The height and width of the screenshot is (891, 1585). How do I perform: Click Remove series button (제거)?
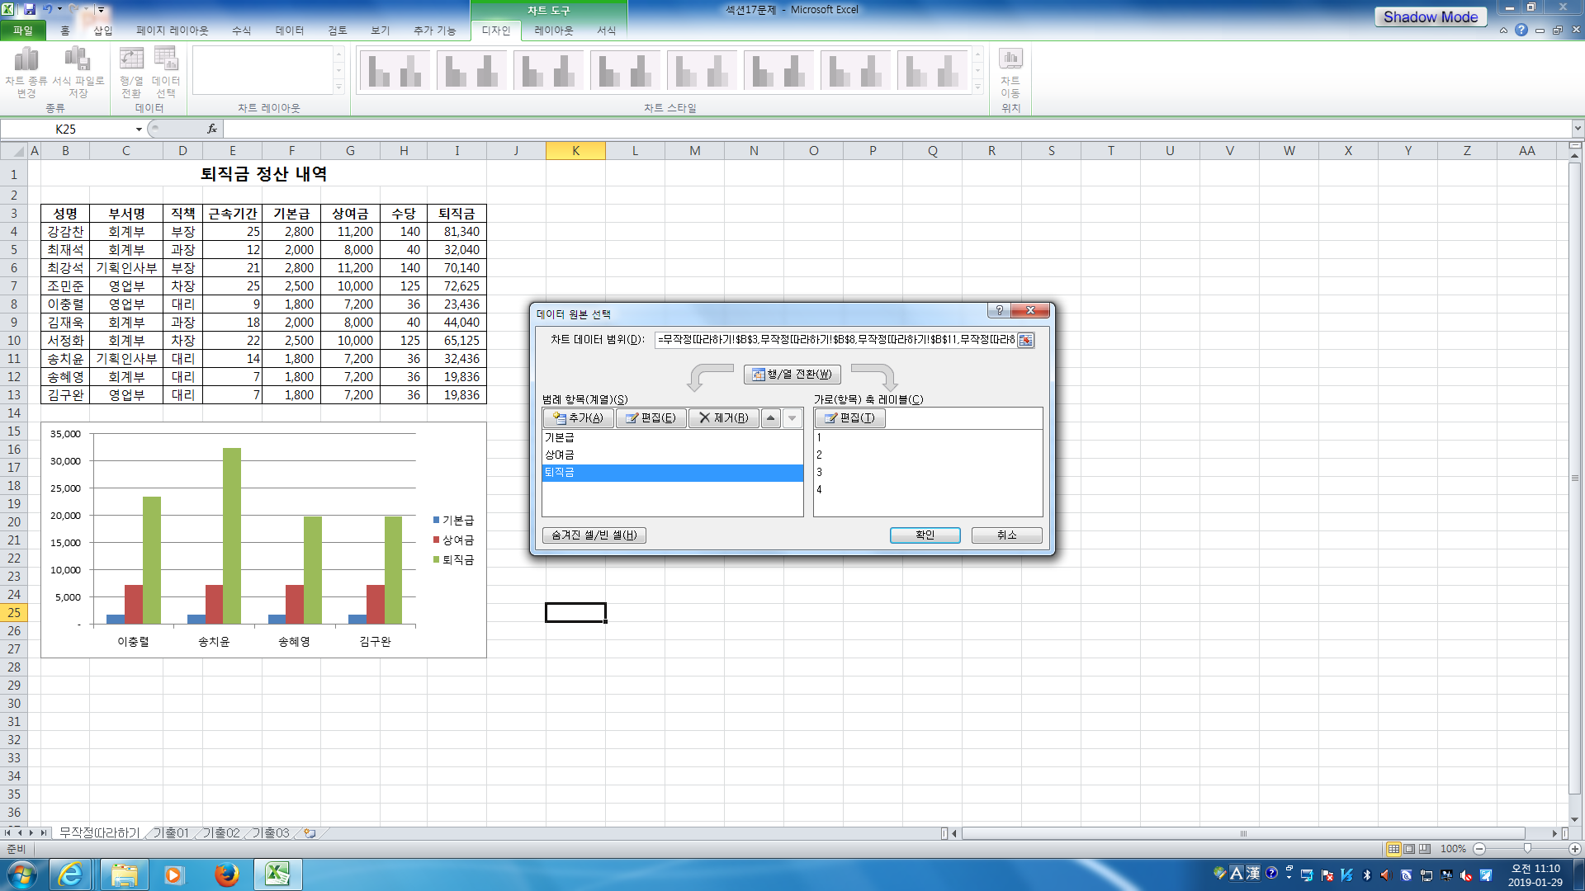723,418
